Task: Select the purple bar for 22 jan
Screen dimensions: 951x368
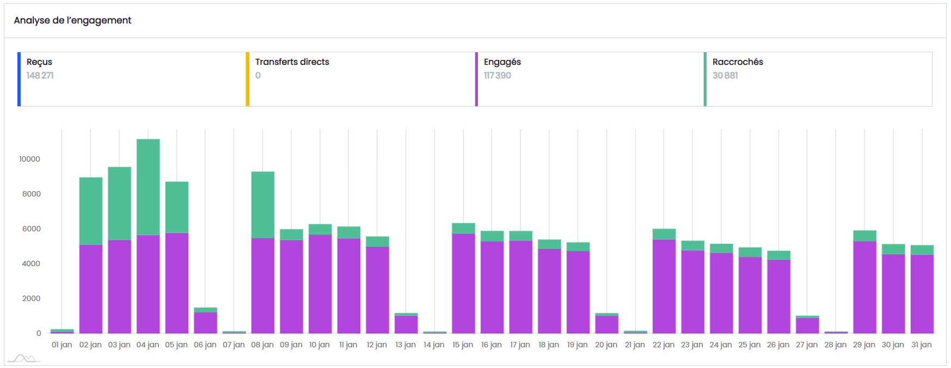Action: [664, 286]
